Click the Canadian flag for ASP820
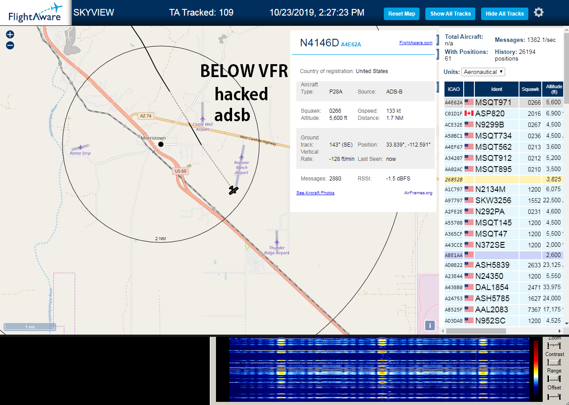 pos(469,113)
